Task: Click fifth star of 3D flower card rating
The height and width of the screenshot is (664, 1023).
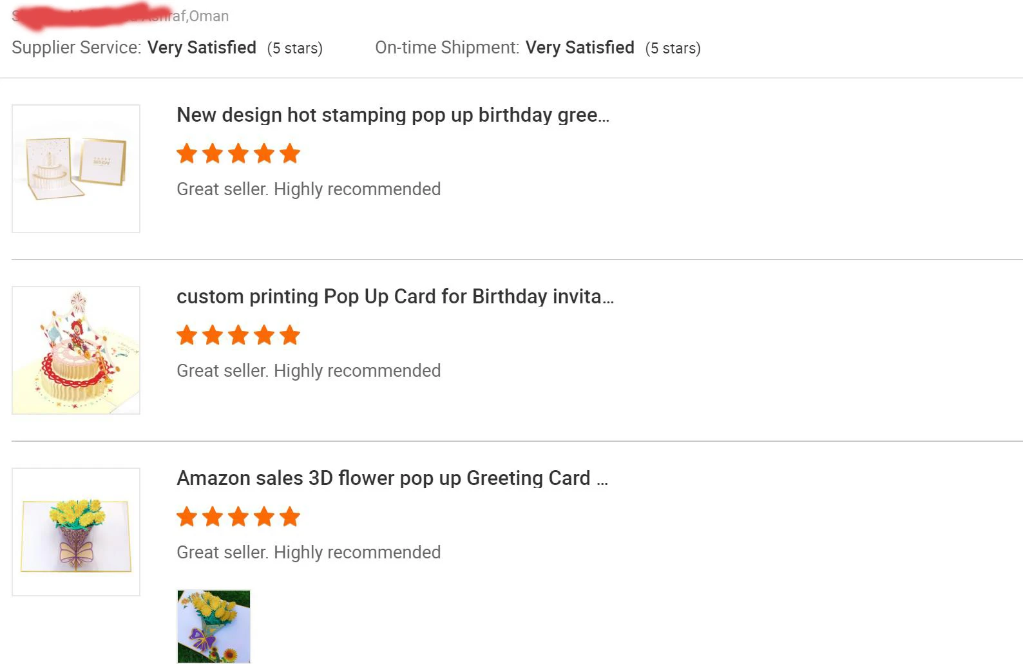Action: tap(290, 517)
